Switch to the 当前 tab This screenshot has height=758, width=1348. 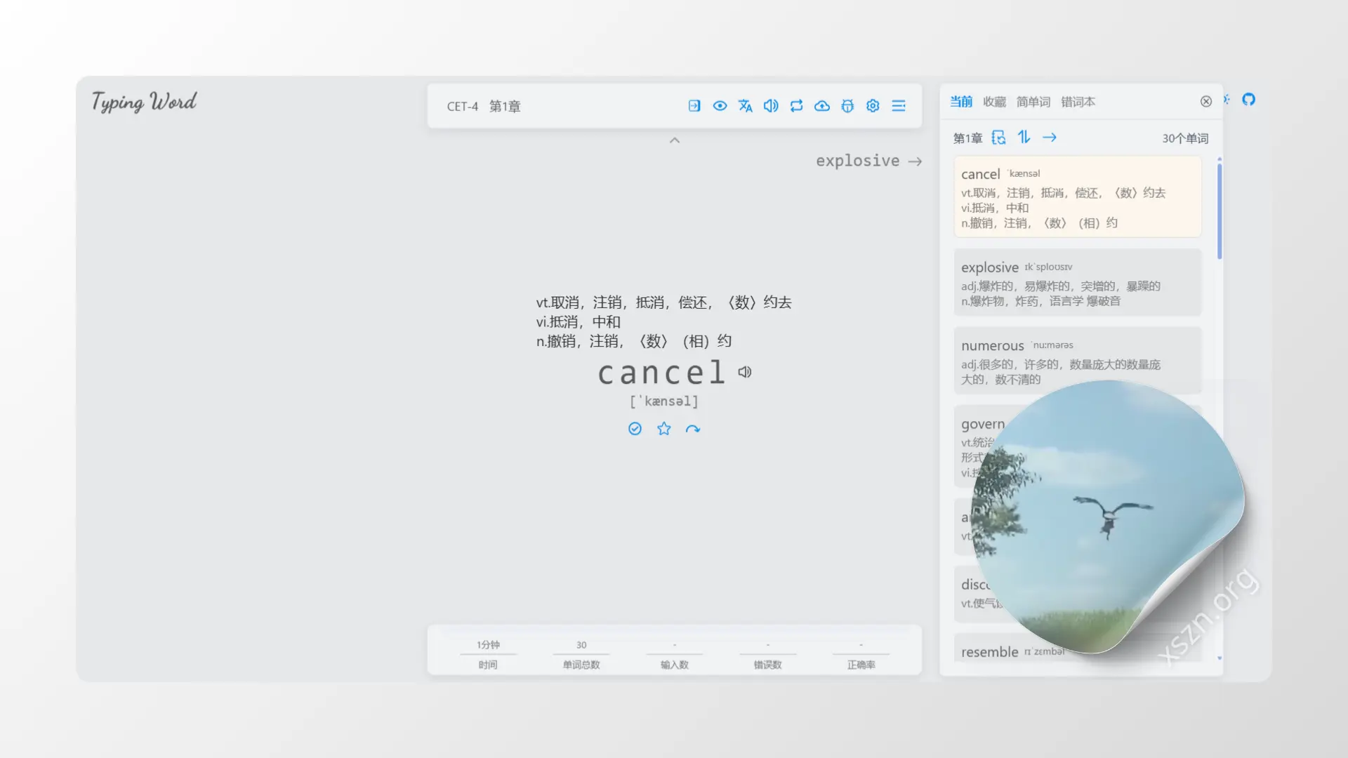[961, 102]
